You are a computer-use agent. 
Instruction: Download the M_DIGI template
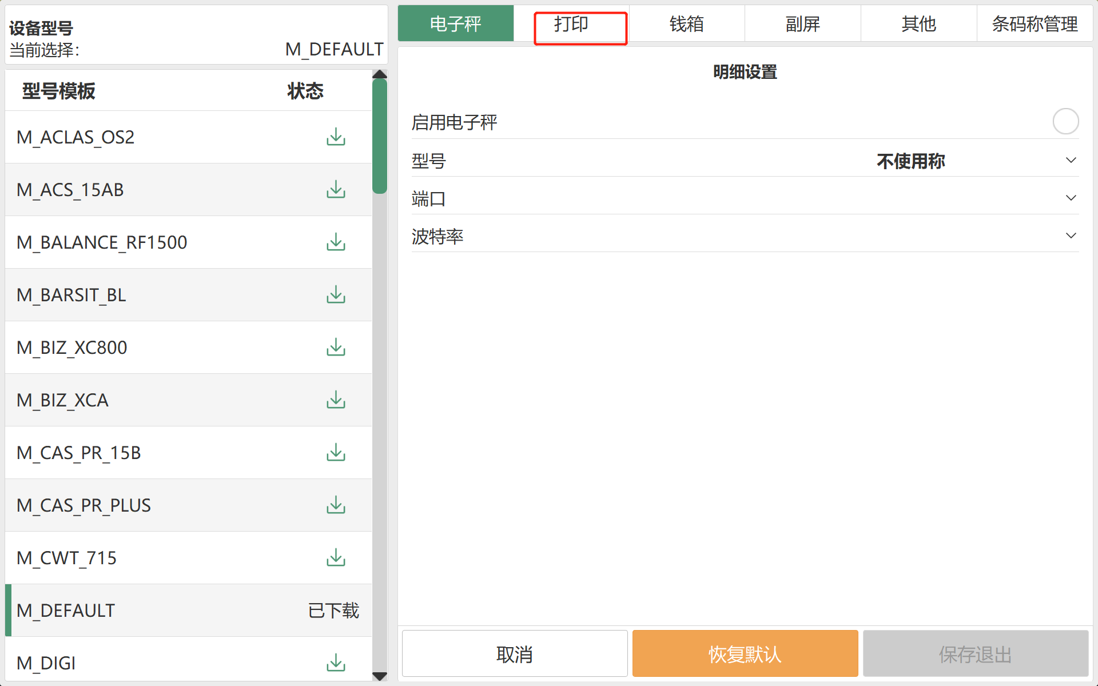coord(336,663)
